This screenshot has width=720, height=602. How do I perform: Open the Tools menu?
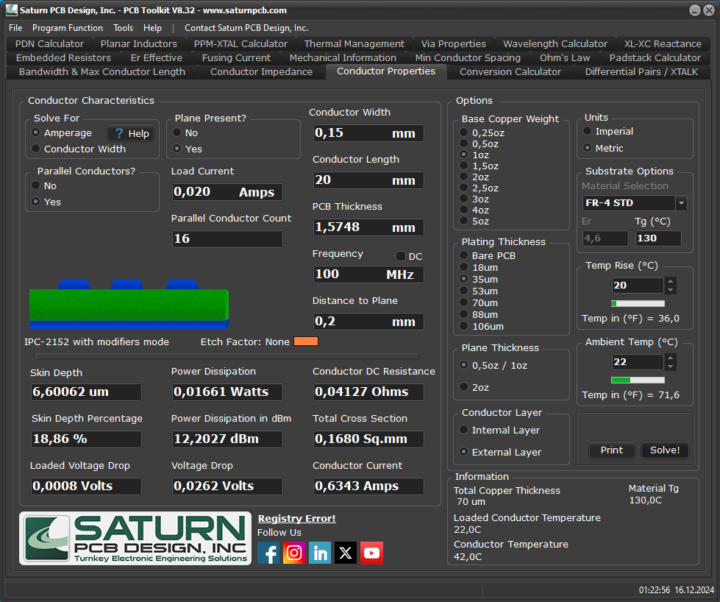point(123,28)
